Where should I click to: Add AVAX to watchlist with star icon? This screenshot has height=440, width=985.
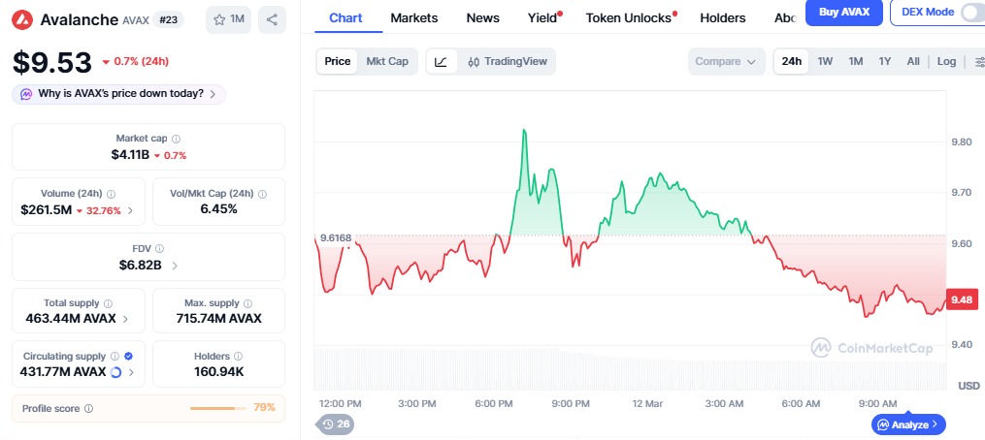(x=229, y=19)
